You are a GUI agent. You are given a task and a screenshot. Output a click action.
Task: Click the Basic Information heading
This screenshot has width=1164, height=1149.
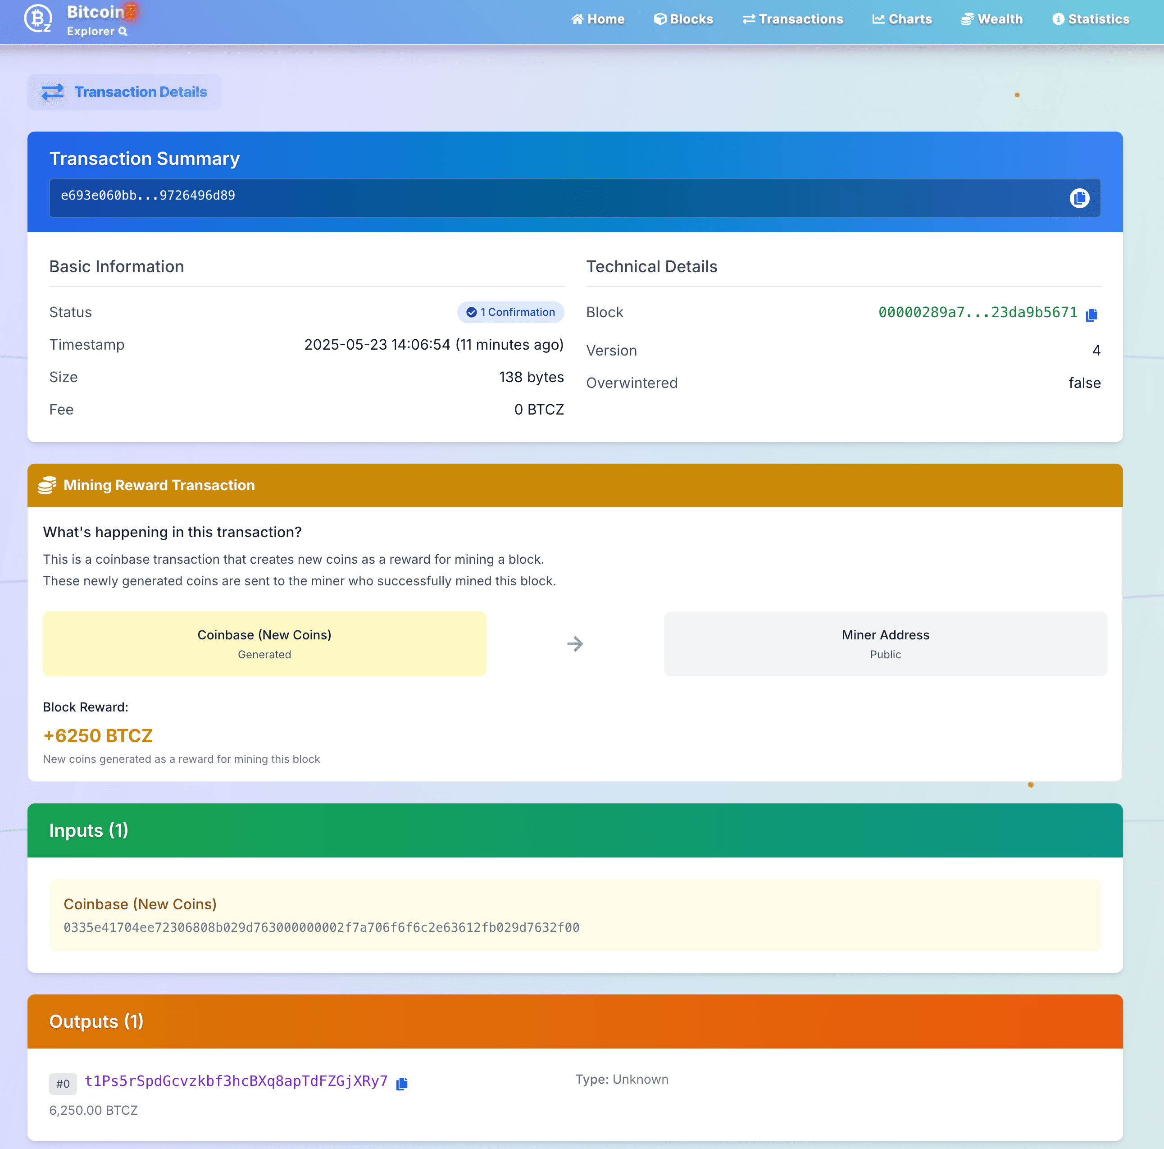click(x=117, y=266)
